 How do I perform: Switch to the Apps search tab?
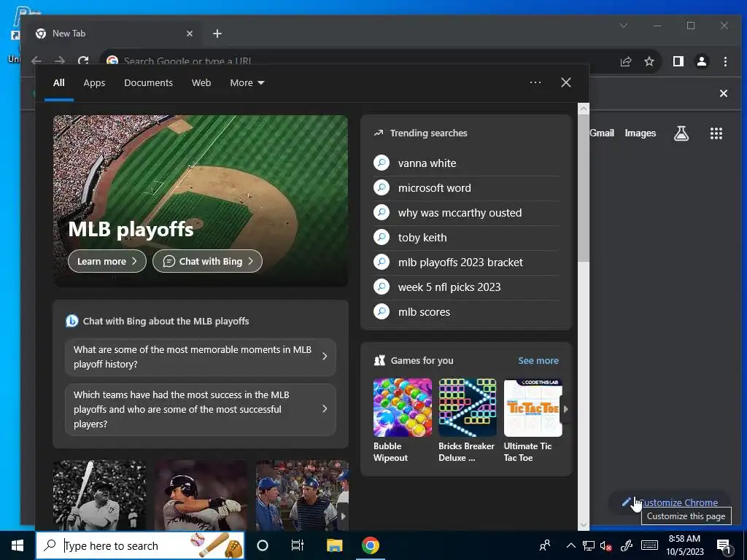click(94, 83)
